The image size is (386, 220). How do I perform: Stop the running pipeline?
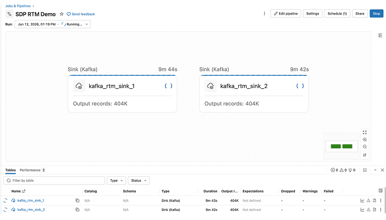coord(376,14)
